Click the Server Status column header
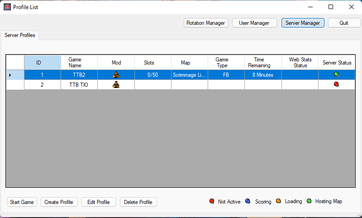 tap(337, 63)
